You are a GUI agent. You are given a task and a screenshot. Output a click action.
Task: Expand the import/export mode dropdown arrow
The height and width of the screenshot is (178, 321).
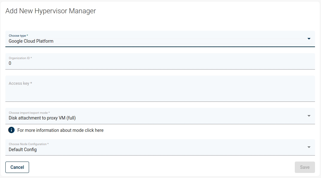pyautogui.click(x=309, y=116)
